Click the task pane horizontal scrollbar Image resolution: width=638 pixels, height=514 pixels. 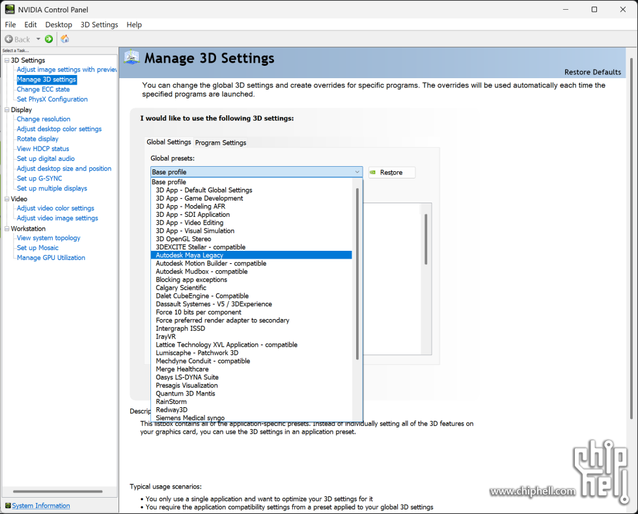click(x=57, y=491)
